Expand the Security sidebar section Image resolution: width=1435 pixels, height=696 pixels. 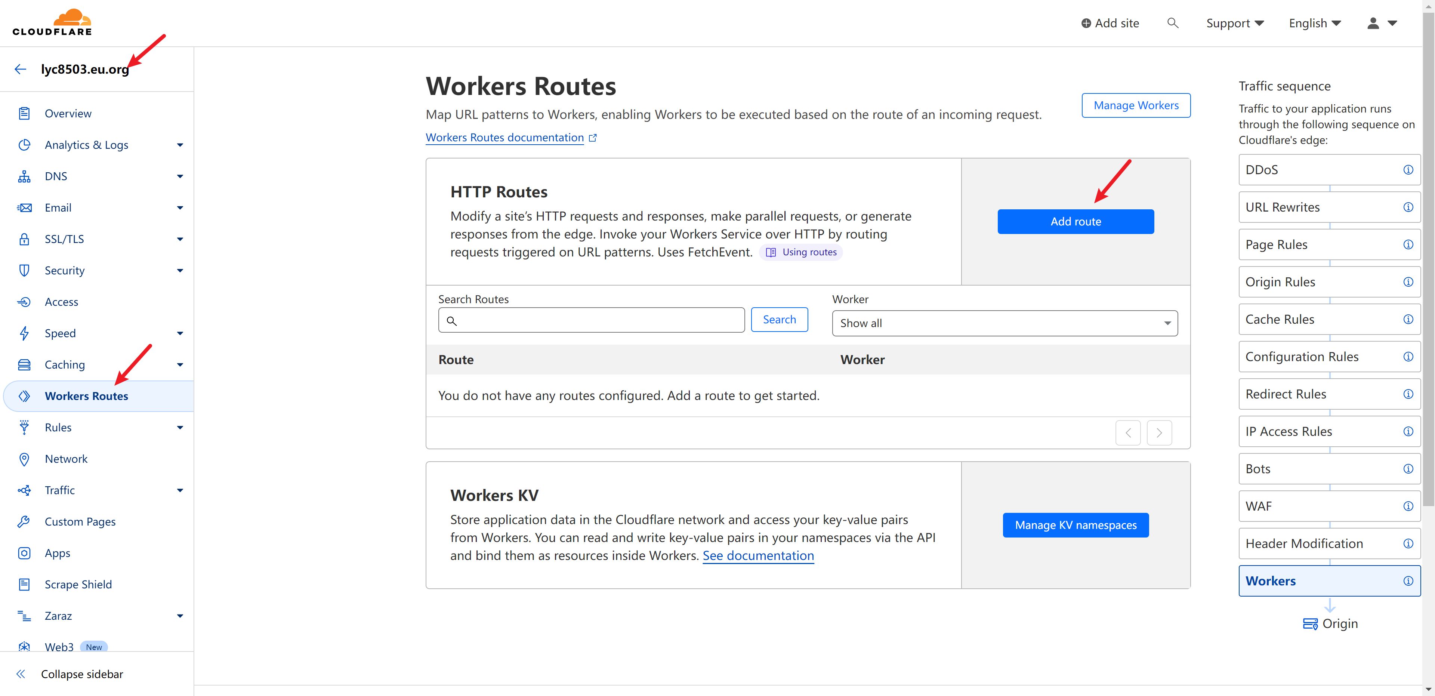[x=180, y=270]
